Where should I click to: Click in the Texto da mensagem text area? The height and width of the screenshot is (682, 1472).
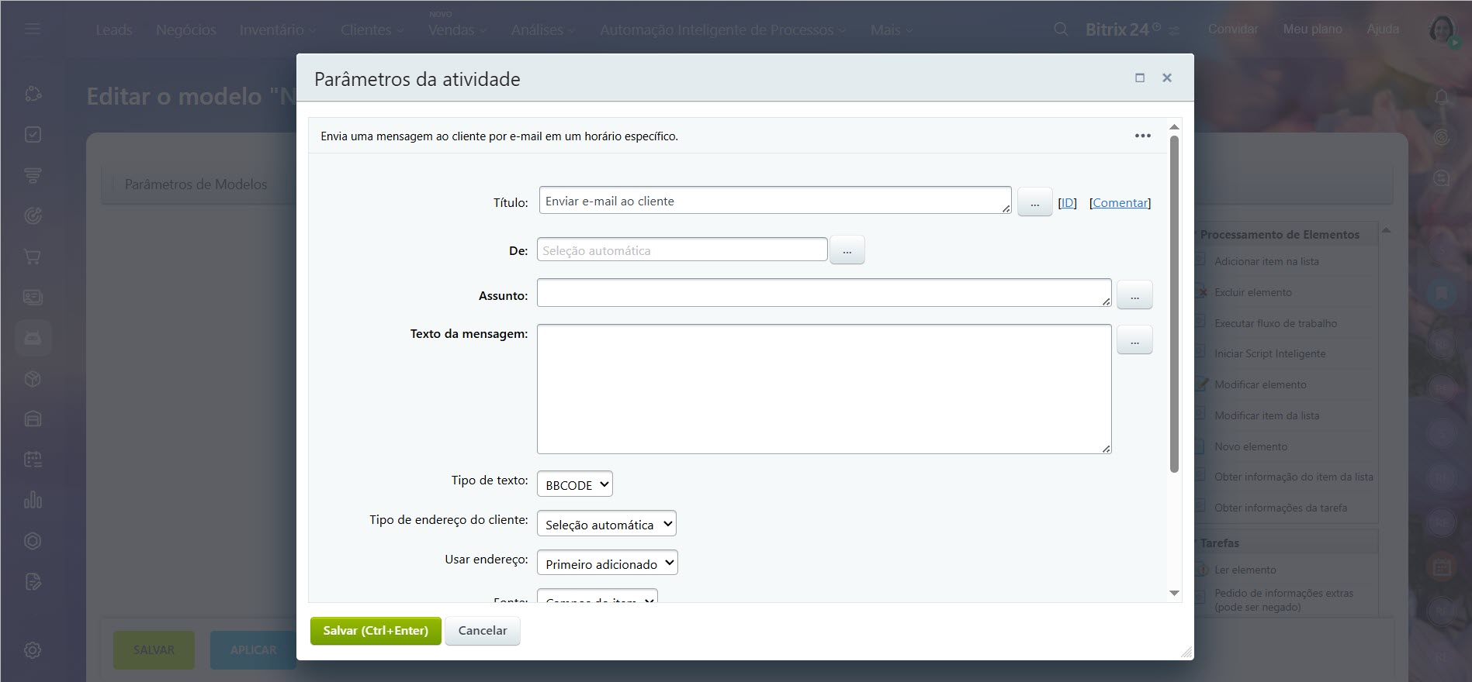coord(824,389)
